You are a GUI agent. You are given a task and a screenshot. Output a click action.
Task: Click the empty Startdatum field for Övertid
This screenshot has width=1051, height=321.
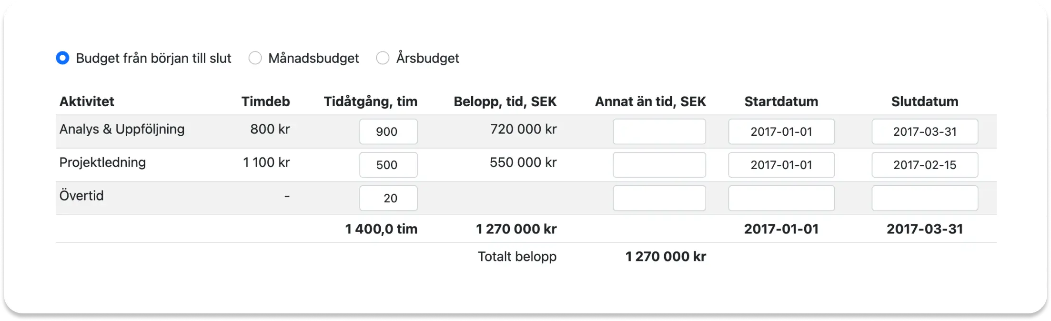781,198
